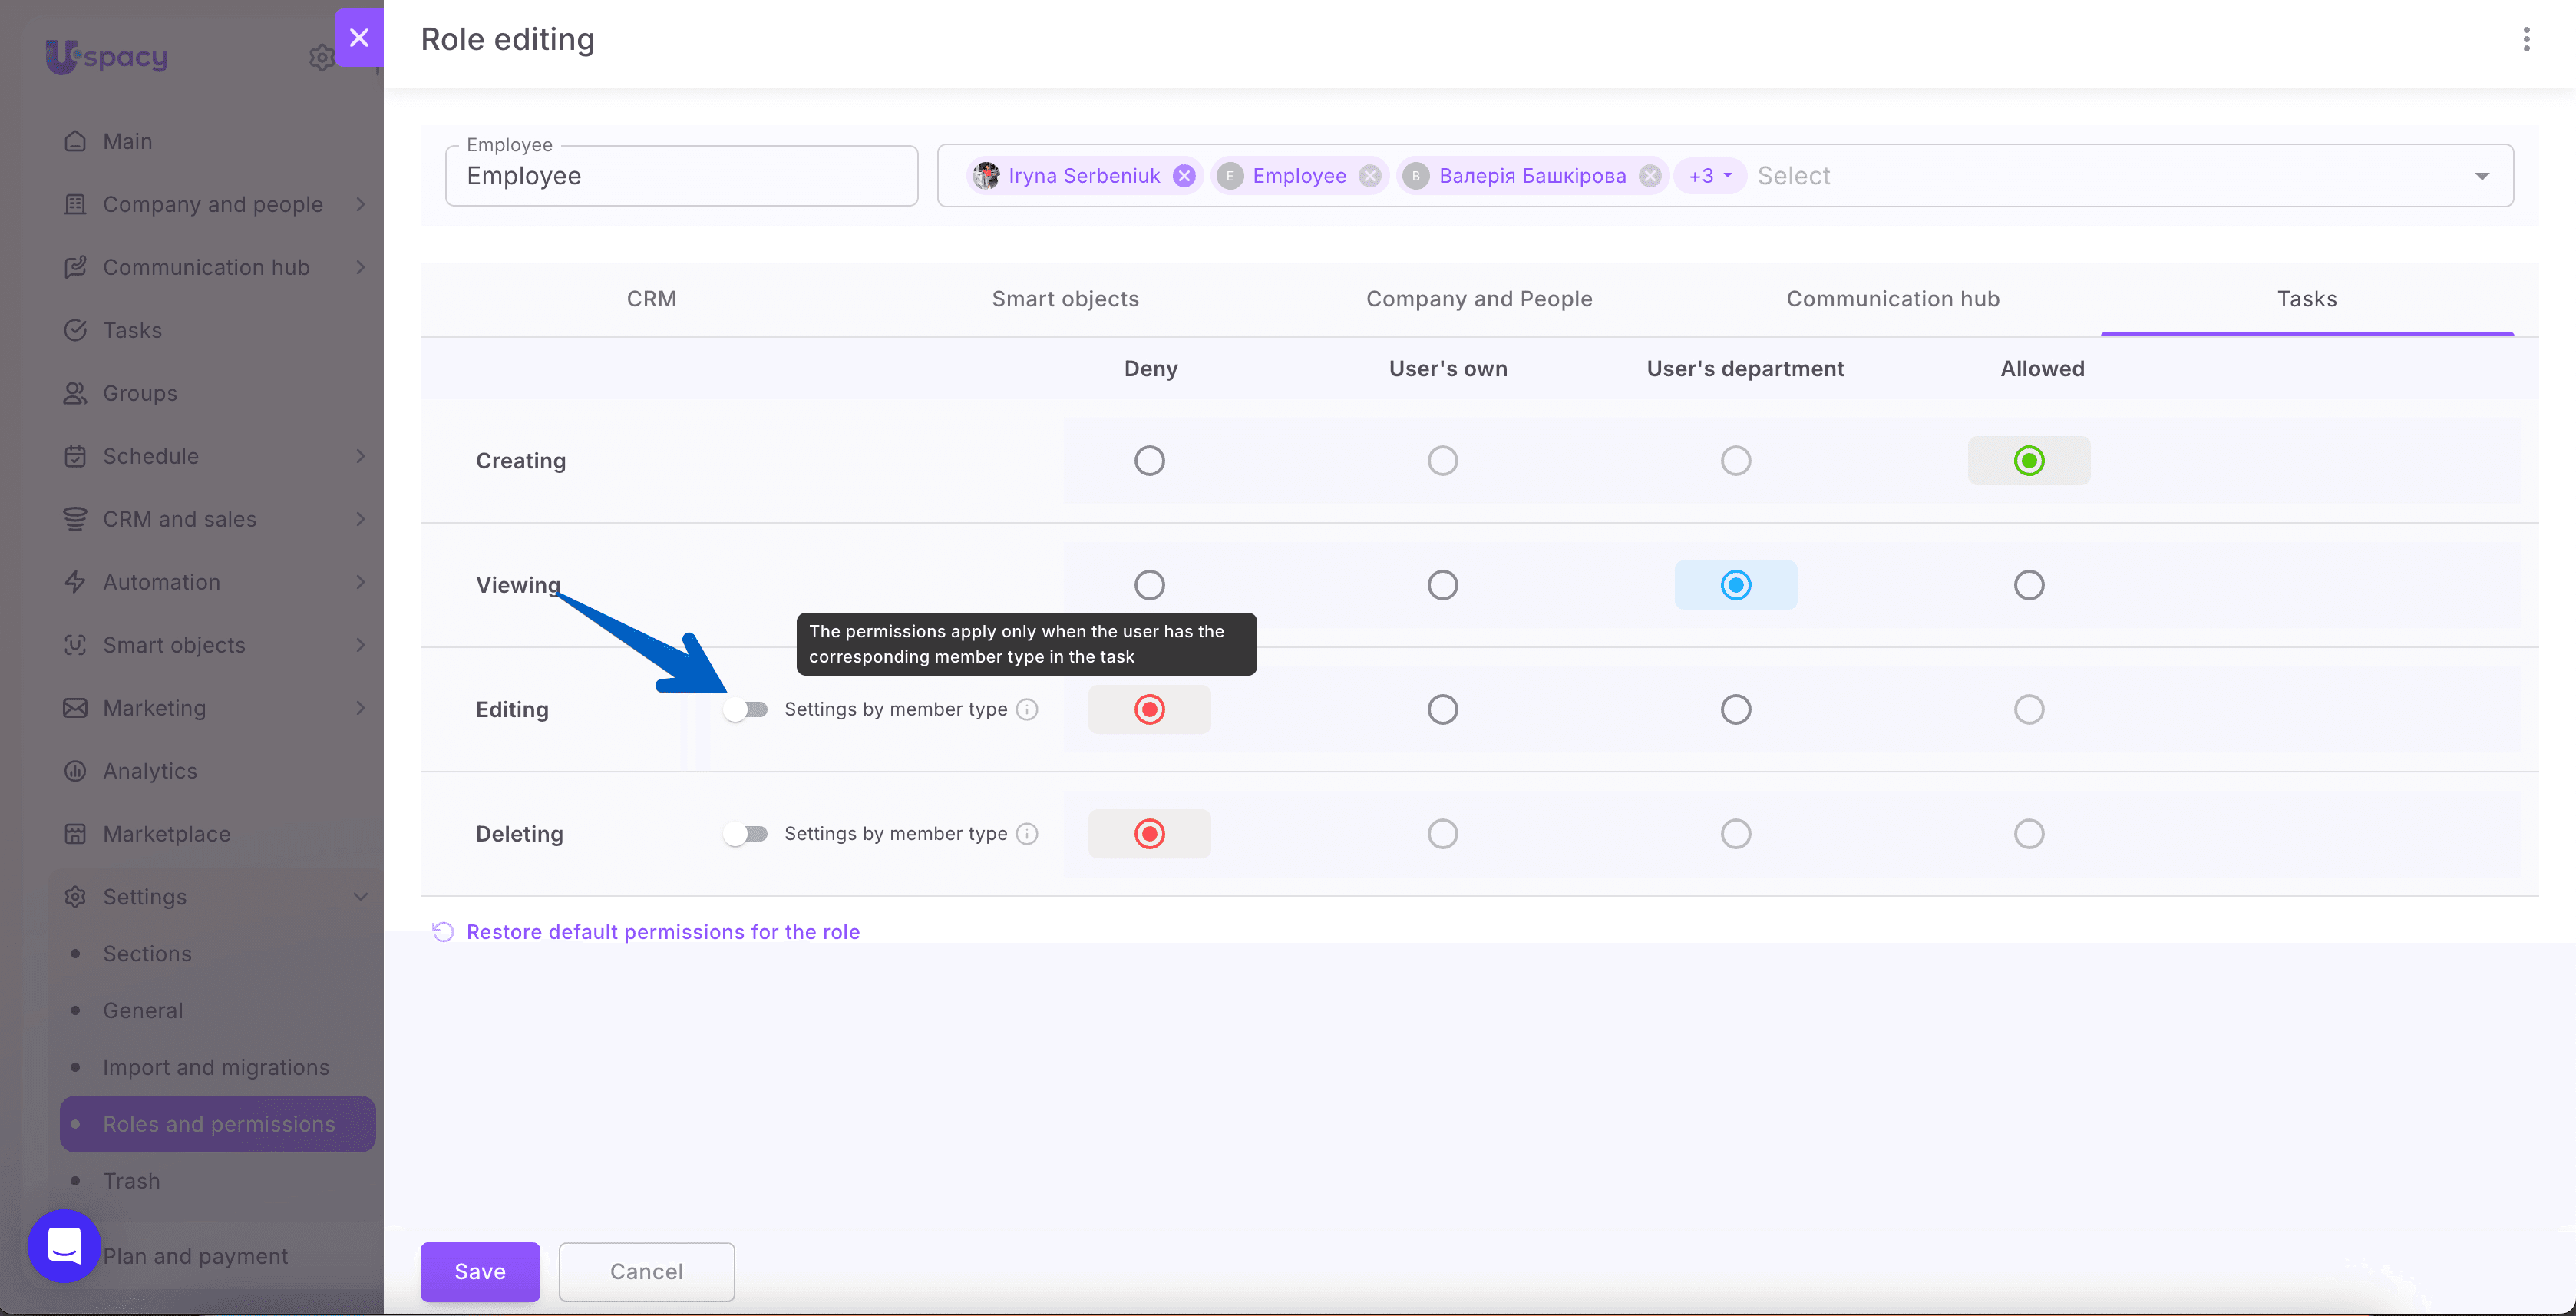Click the Uspacy logo

(107, 56)
